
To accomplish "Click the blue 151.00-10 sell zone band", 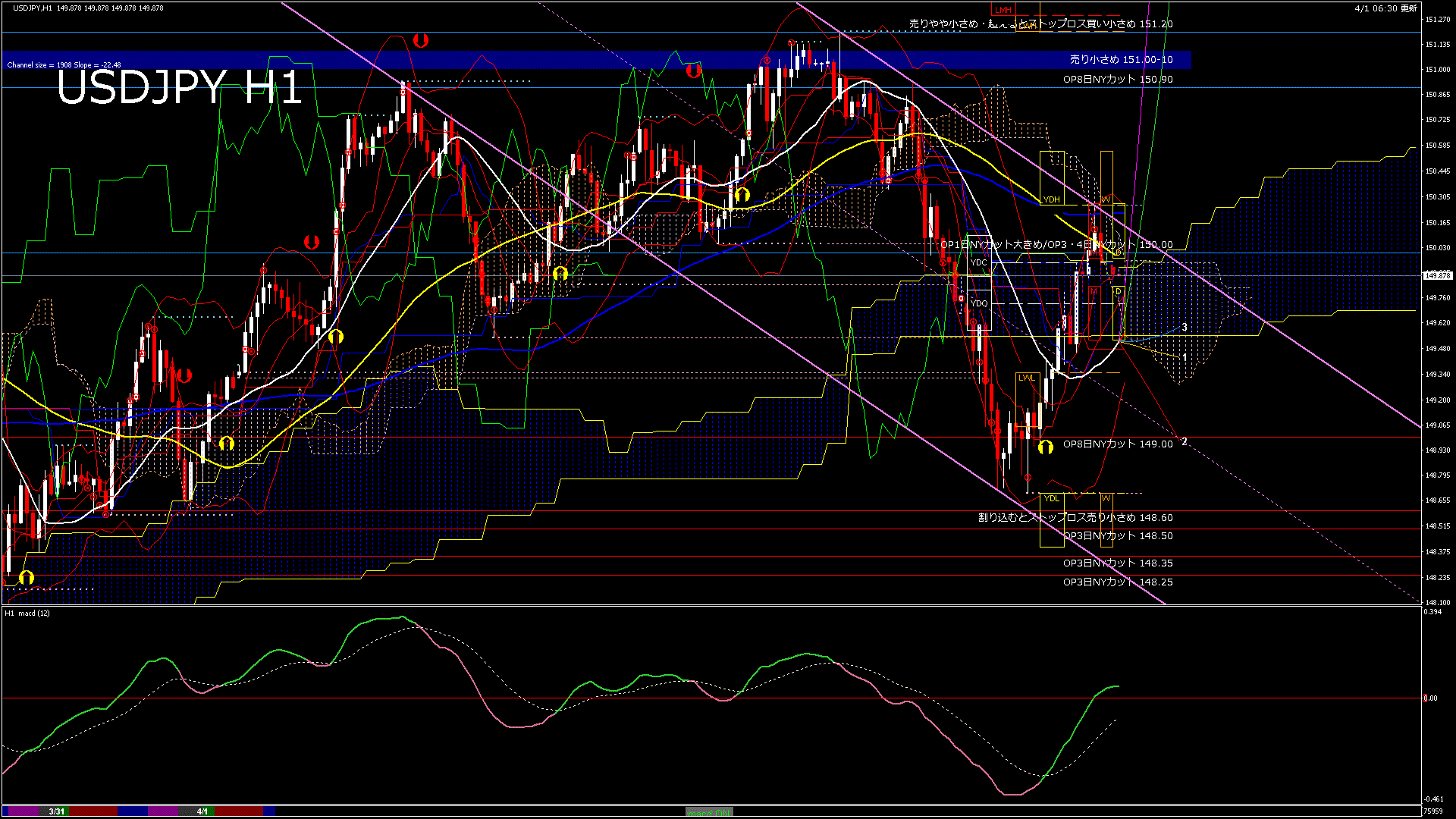I will [597, 60].
